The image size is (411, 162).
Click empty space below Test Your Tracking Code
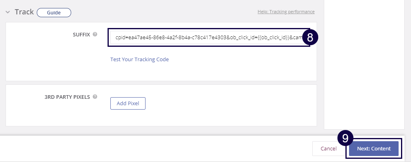coord(200,72)
